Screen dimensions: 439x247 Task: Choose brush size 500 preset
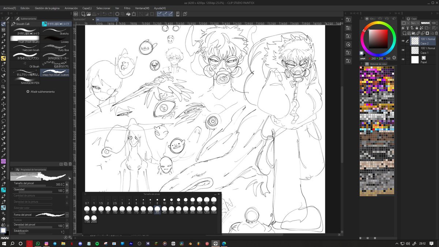[x=171, y=210]
